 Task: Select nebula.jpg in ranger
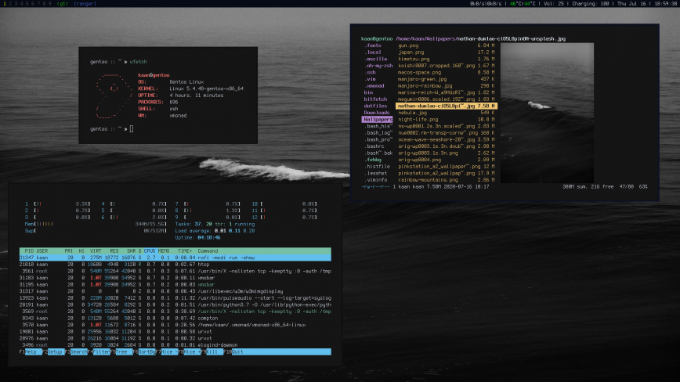click(447, 113)
